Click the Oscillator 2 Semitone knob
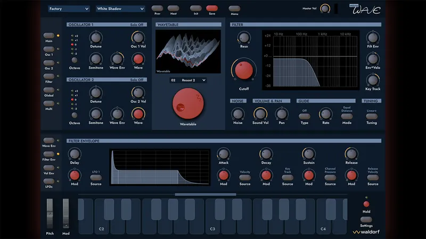 pos(96,114)
